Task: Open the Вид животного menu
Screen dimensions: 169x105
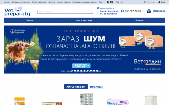Action: [84, 20]
